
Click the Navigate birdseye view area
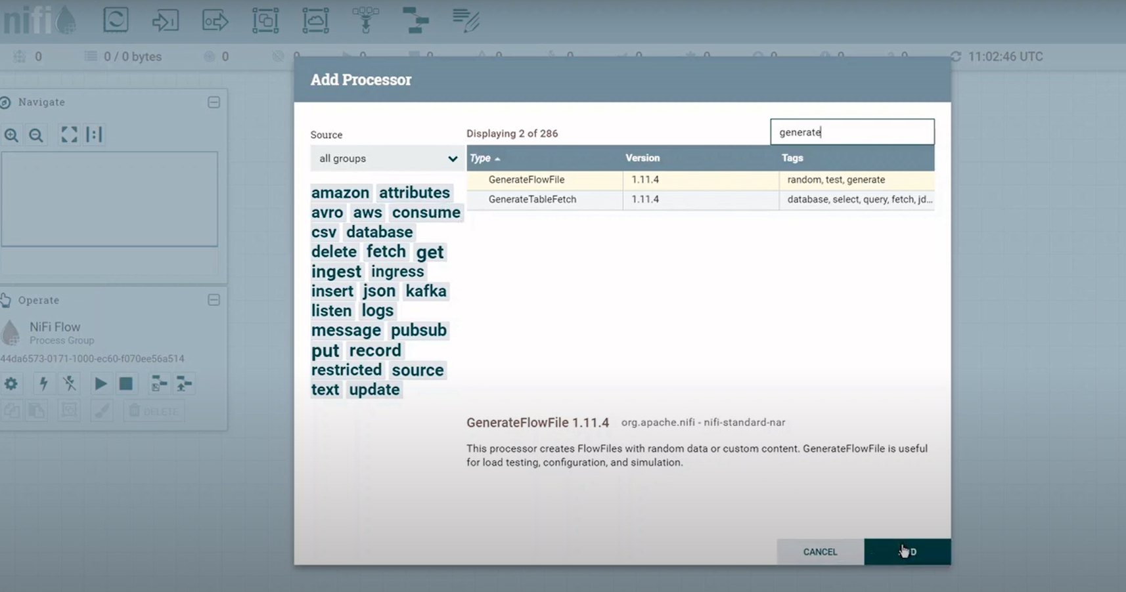(109, 200)
